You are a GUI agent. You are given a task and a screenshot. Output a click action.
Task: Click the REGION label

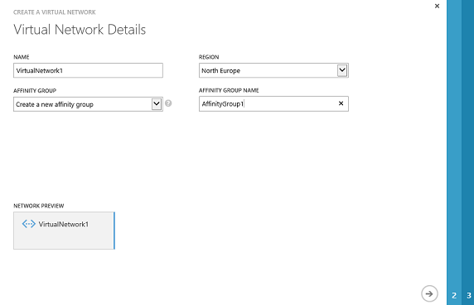pos(209,57)
